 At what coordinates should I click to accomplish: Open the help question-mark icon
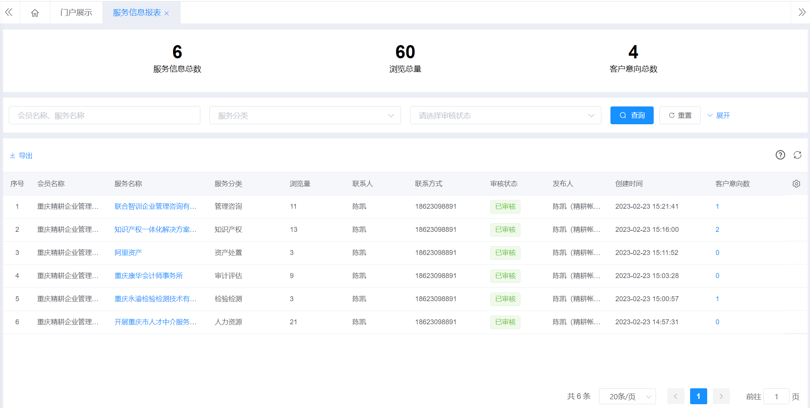[780, 155]
